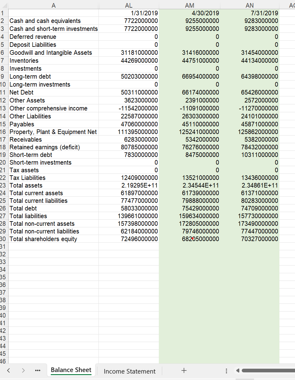
Task: Go to previous sheet arrow
Action: (x=9, y=371)
